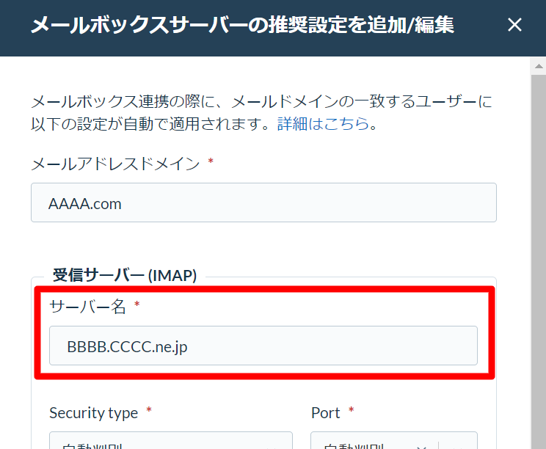Click the Security type label
Viewport: 546px width, 449px height.
[x=94, y=413]
